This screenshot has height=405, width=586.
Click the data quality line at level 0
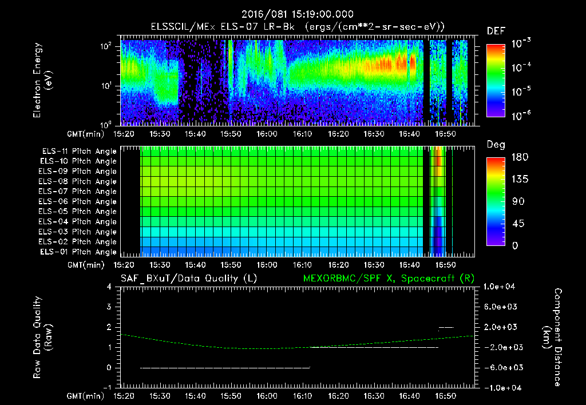(225, 368)
